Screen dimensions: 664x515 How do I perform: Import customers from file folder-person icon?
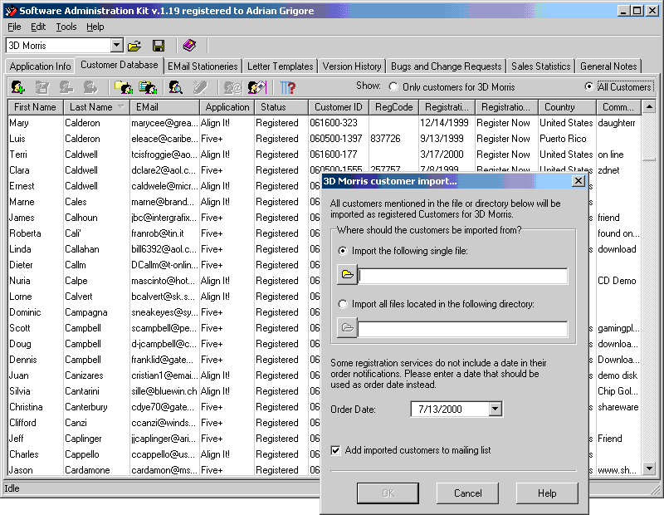click(x=123, y=87)
